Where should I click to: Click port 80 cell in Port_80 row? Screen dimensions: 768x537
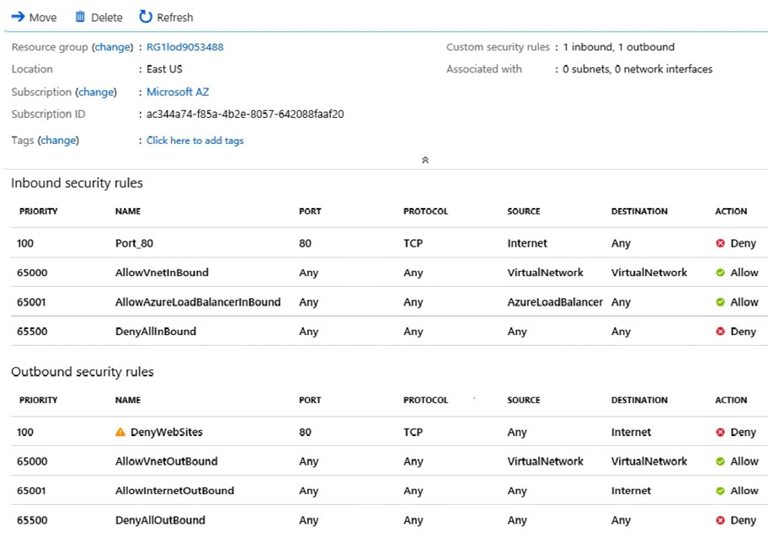(305, 243)
